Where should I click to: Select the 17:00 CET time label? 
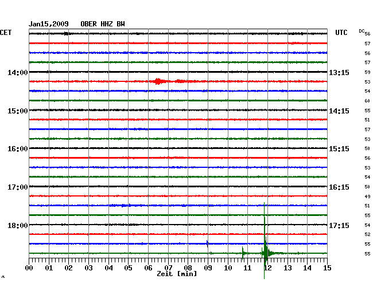coord(18,187)
